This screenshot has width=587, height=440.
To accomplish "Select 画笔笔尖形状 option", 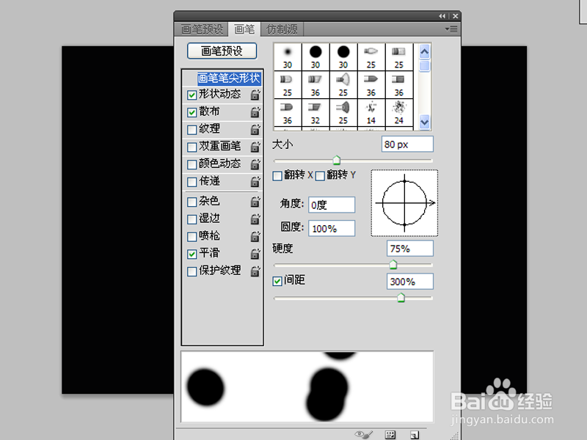I will coord(229,78).
